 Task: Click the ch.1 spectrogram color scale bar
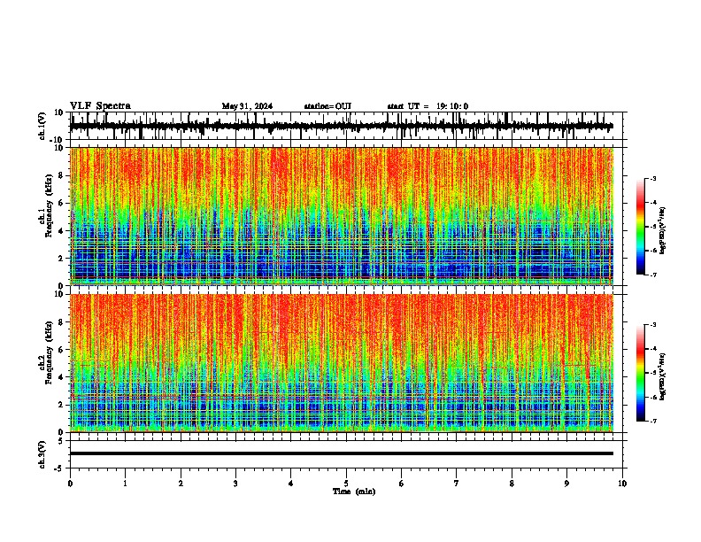(x=641, y=227)
